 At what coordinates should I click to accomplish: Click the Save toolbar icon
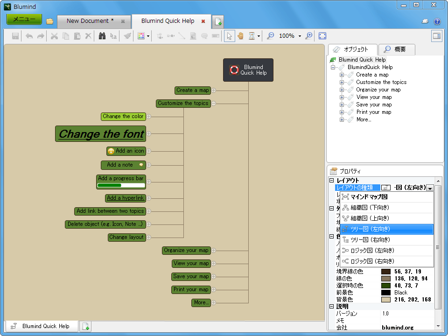tap(15, 36)
